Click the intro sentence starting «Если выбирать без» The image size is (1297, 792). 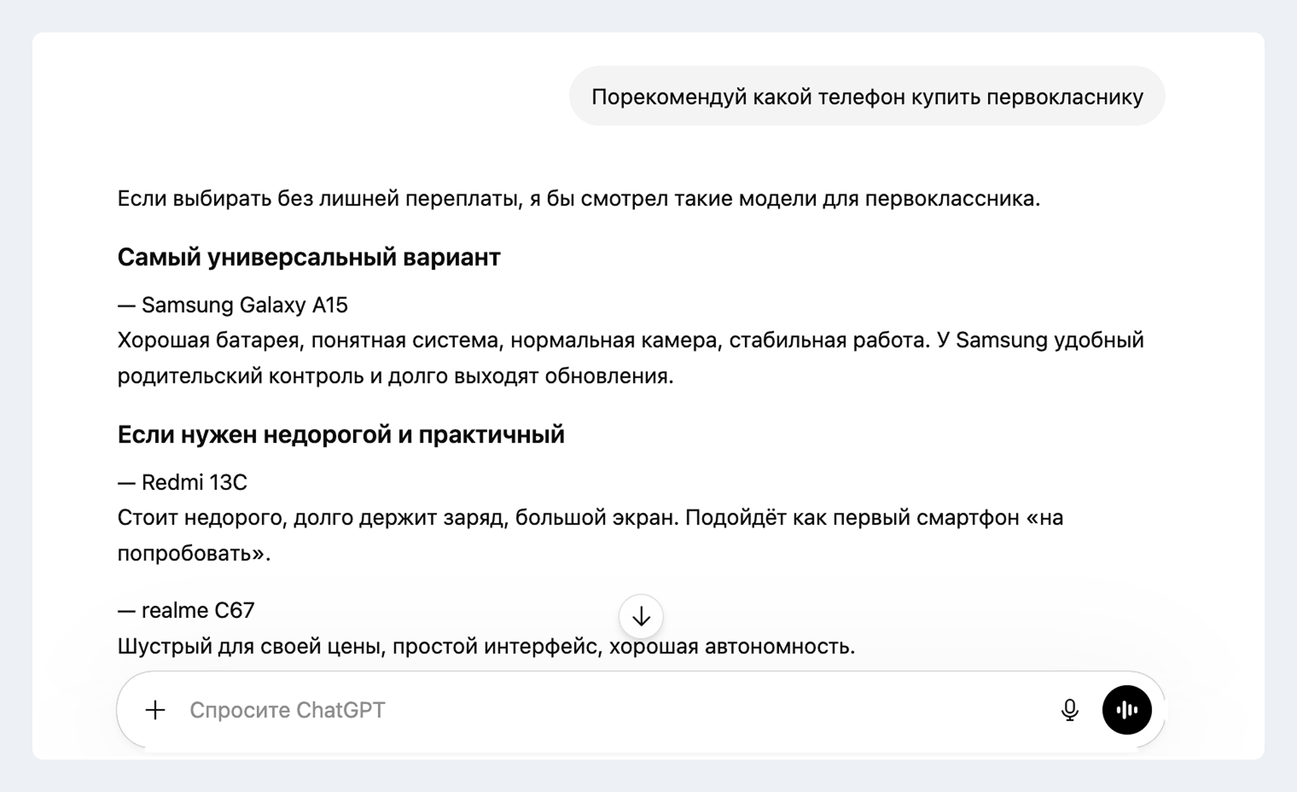[579, 199]
